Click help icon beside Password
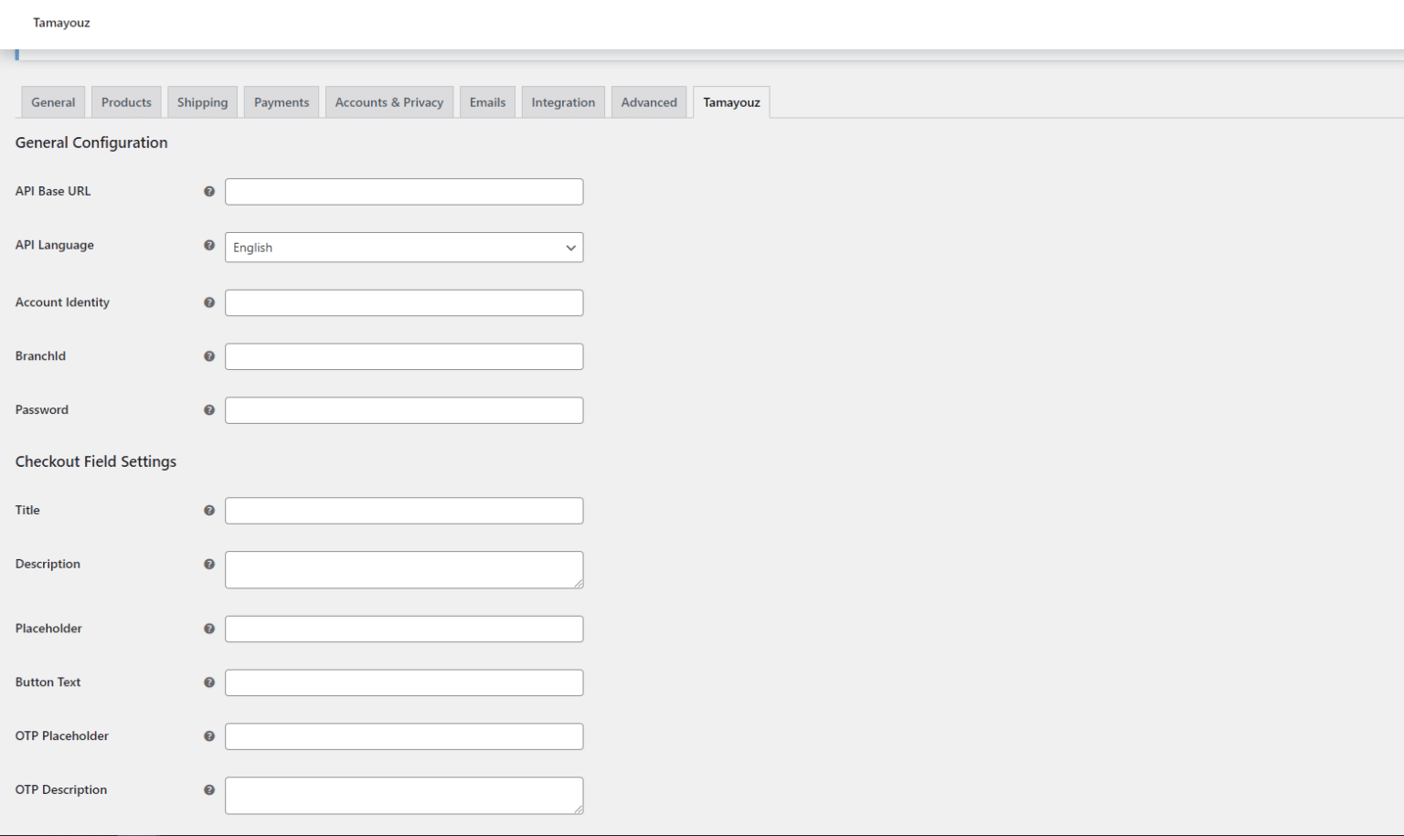 point(209,410)
